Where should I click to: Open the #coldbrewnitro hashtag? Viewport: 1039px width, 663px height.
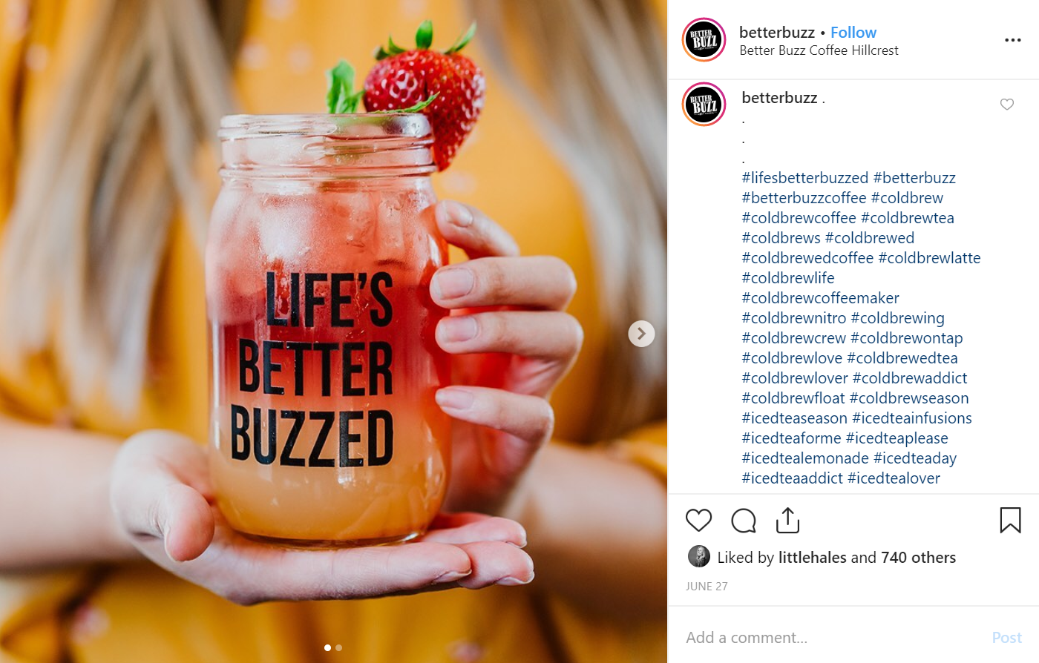793,318
